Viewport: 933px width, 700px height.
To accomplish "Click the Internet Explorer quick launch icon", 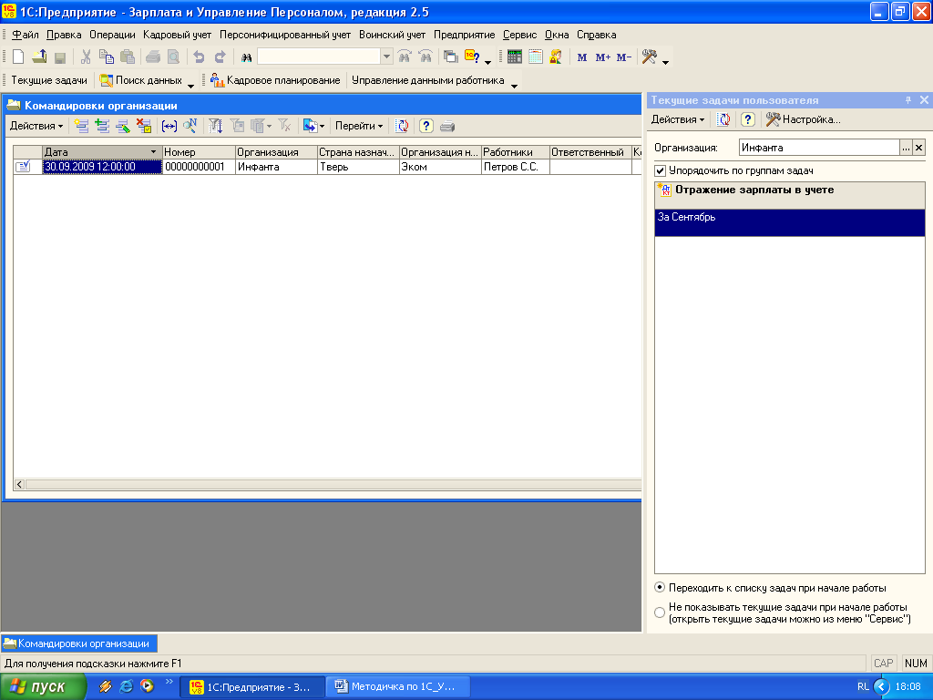I will tap(126, 686).
